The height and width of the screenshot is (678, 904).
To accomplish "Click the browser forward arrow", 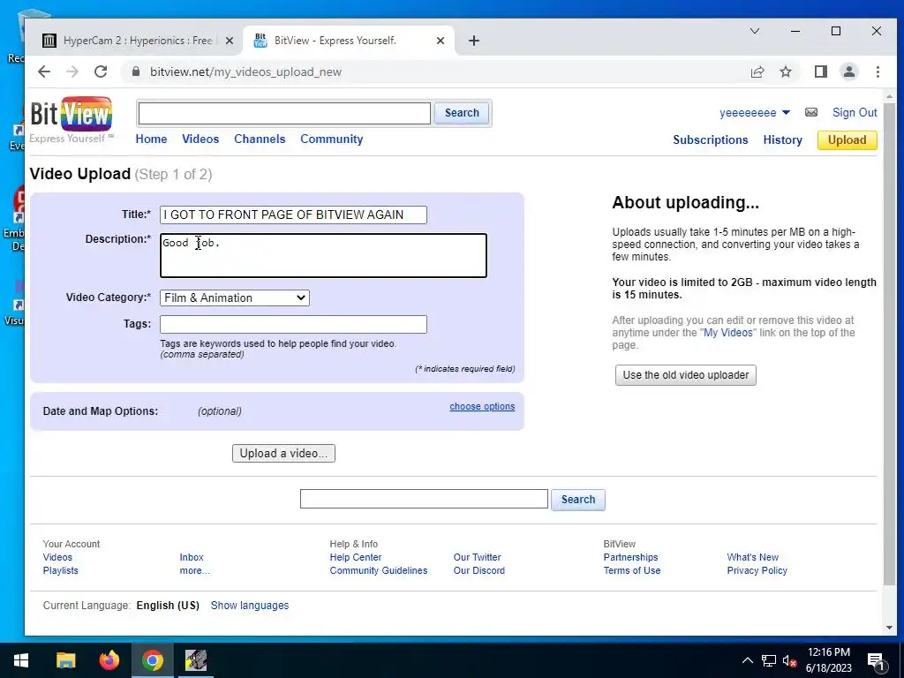I will 72,72.
